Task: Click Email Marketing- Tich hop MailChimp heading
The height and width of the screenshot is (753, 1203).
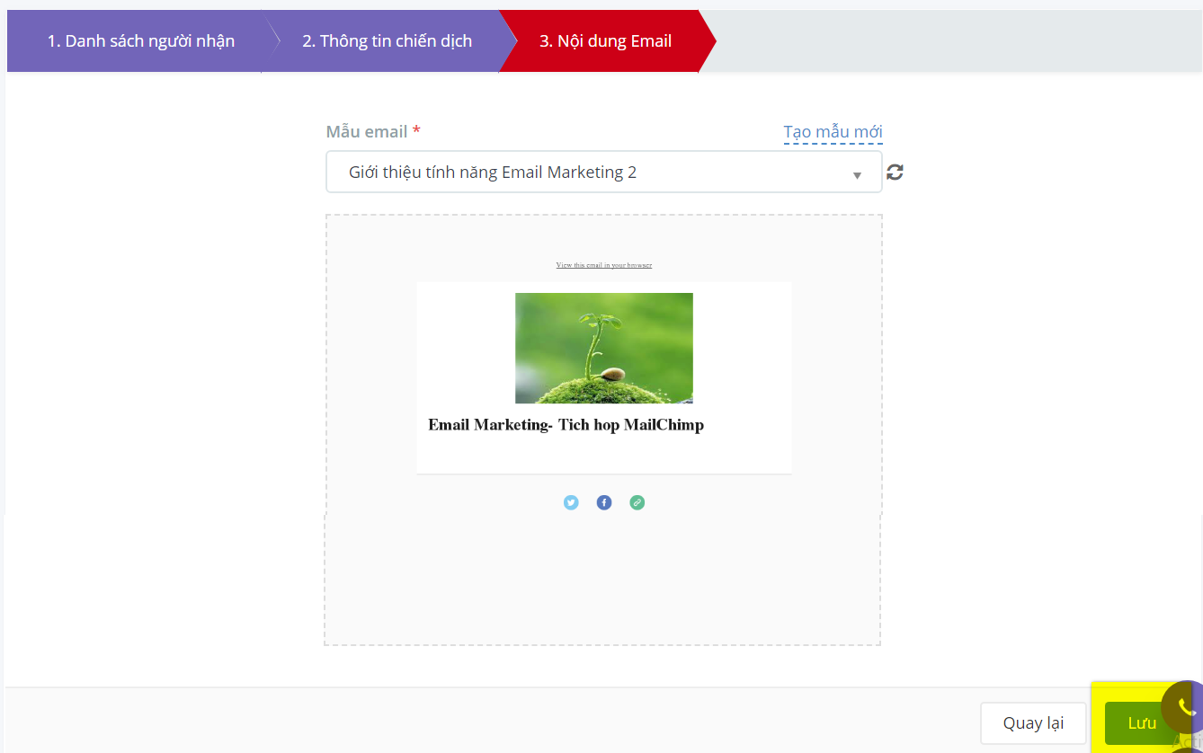Action: pos(566,425)
